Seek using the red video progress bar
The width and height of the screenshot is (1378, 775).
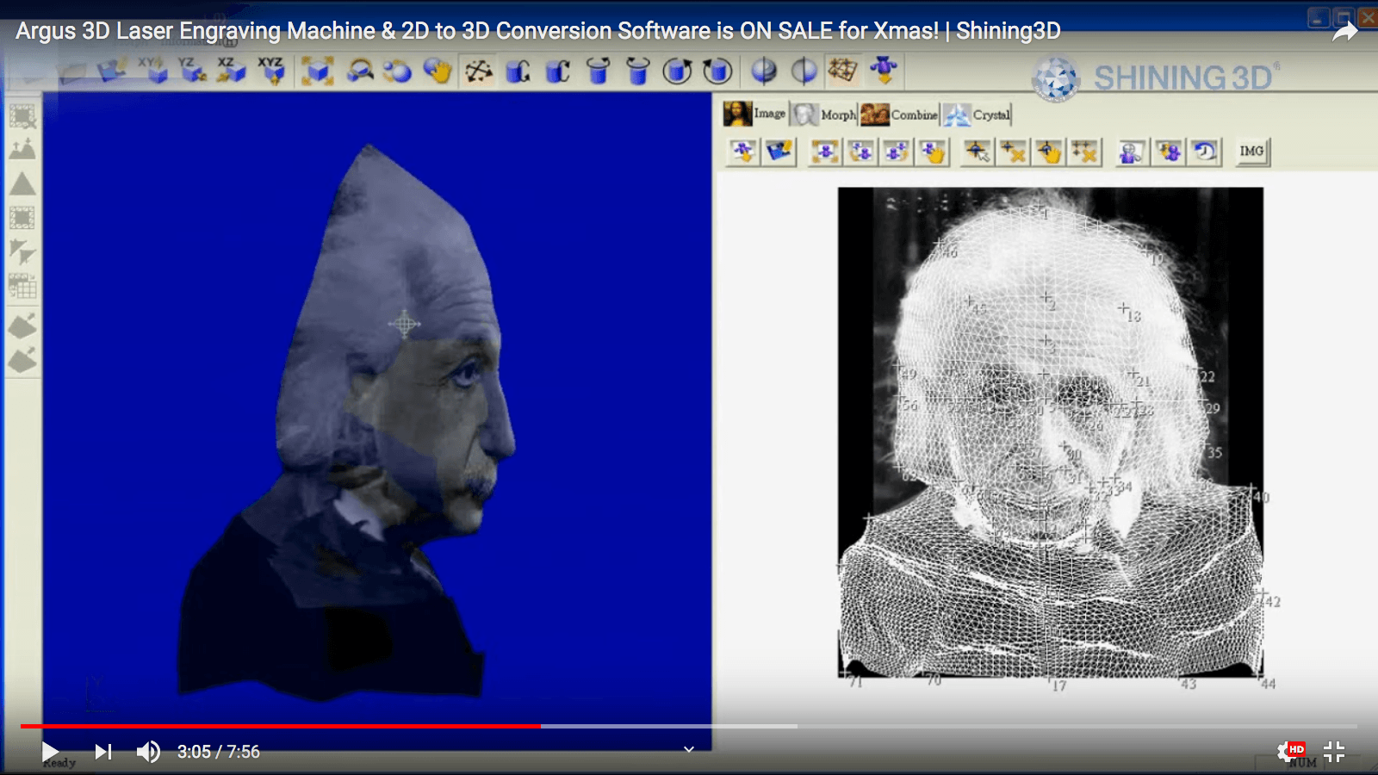coord(281,726)
